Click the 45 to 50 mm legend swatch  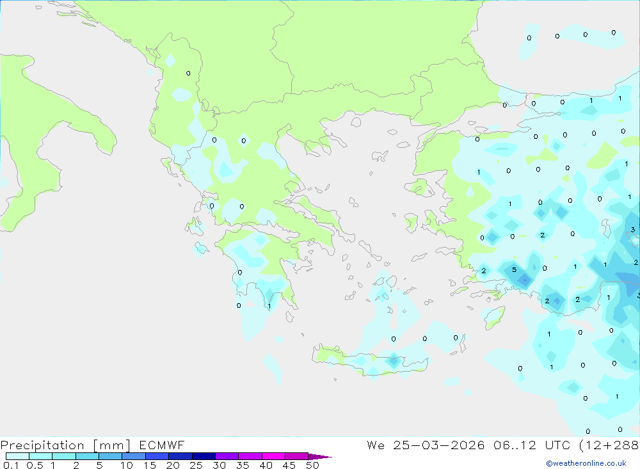pyautogui.click(x=297, y=456)
